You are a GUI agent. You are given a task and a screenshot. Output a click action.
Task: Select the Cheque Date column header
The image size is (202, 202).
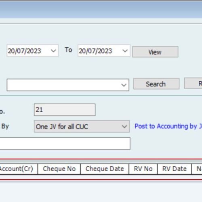105,169
